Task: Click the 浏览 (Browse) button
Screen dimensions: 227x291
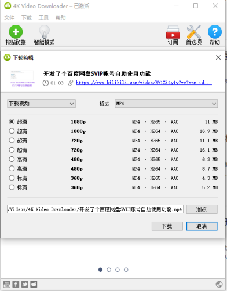Action: click(x=202, y=209)
